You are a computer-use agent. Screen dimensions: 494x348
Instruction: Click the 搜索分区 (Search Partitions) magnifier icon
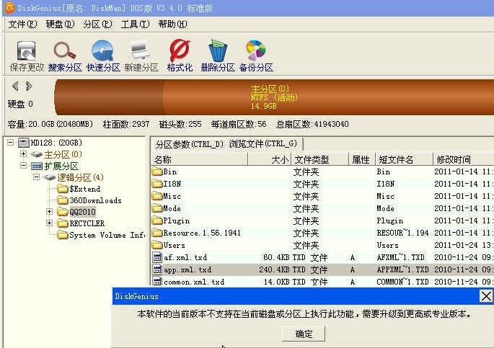point(65,50)
